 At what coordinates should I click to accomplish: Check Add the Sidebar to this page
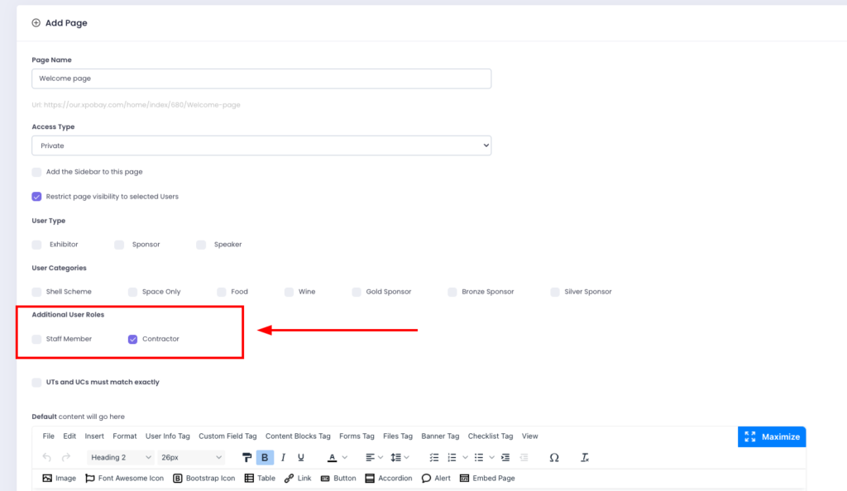(36, 172)
